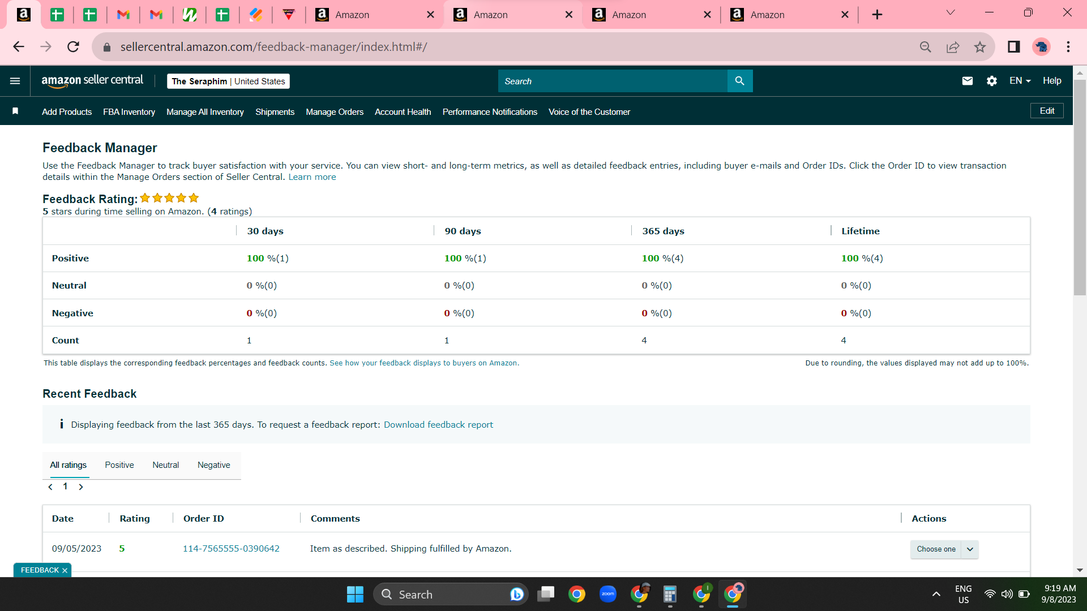Click the bookmark flag icon in nav bar
Image resolution: width=1087 pixels, height=611 pixels.
pyautogui.click(x=15, y=111)
